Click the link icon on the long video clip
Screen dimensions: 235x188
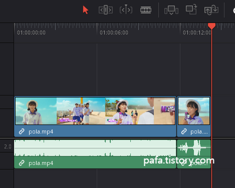click(x=22, y=131)
